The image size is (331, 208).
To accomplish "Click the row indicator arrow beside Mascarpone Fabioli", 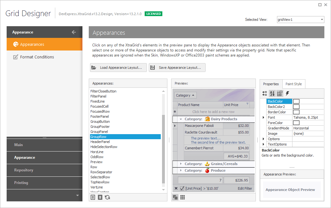I will click(175, 126).
